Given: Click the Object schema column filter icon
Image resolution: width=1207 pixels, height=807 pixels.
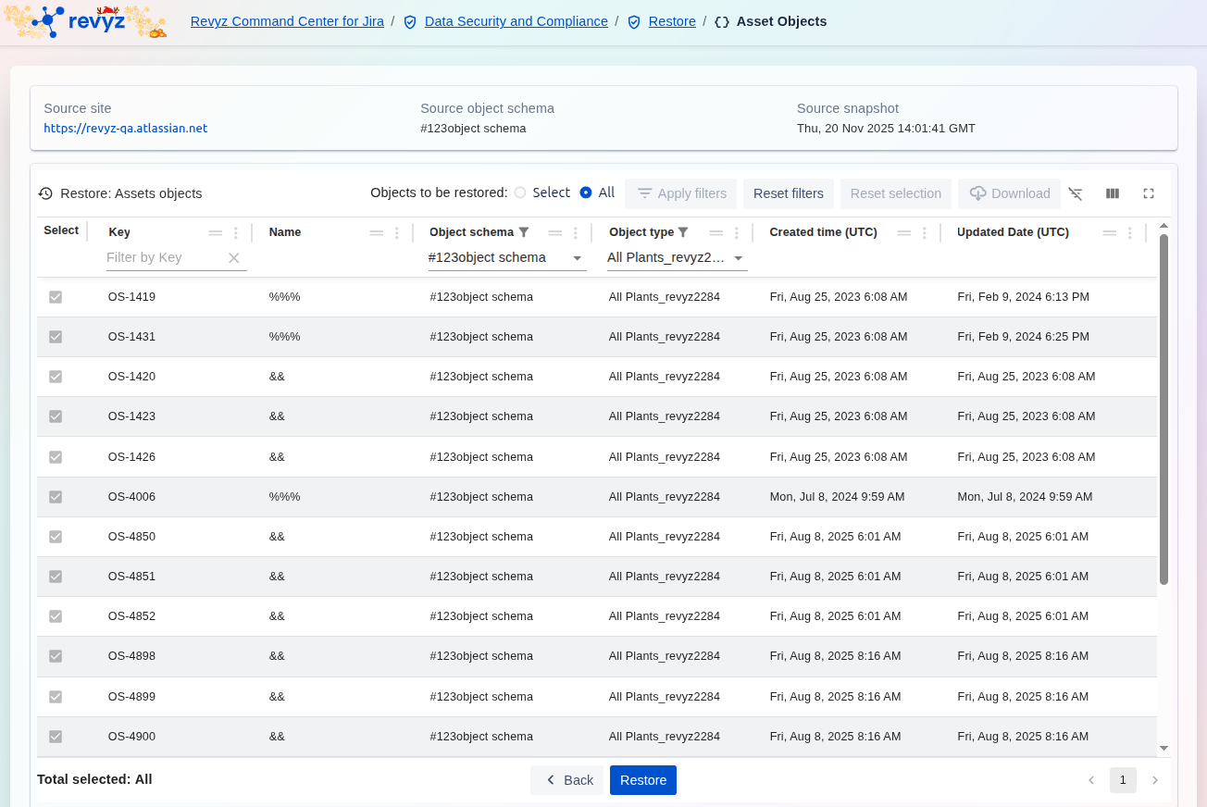Looking at the screenshot, I should coord(524,232).
